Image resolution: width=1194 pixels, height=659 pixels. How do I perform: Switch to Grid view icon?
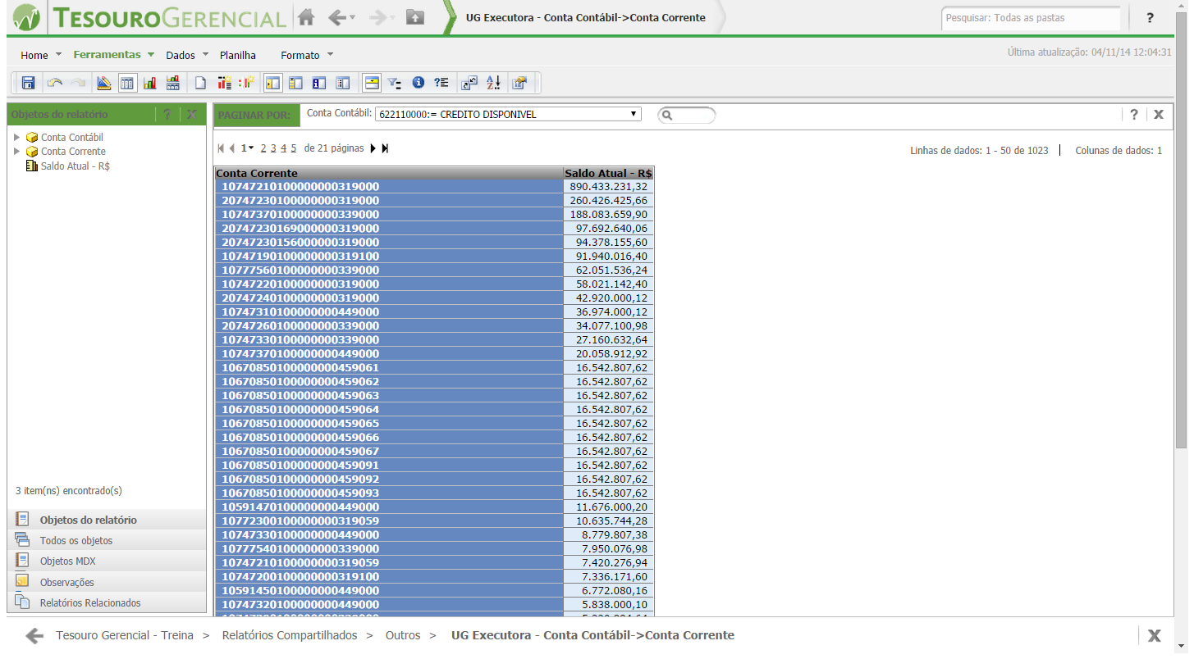click(127, 83)
